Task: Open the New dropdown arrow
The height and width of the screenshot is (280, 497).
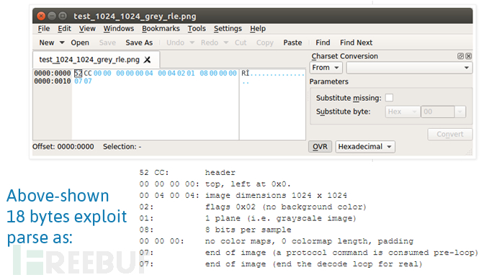Action: (62, 42)
